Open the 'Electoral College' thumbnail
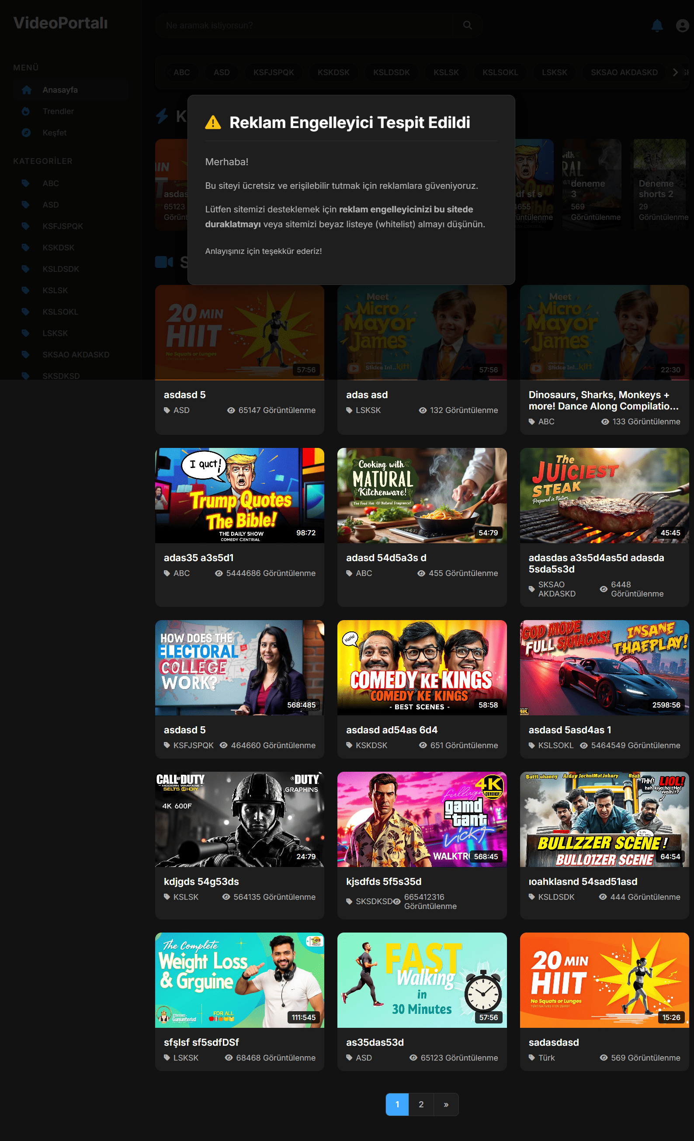The image size is (694, 1141). (240, 668)
